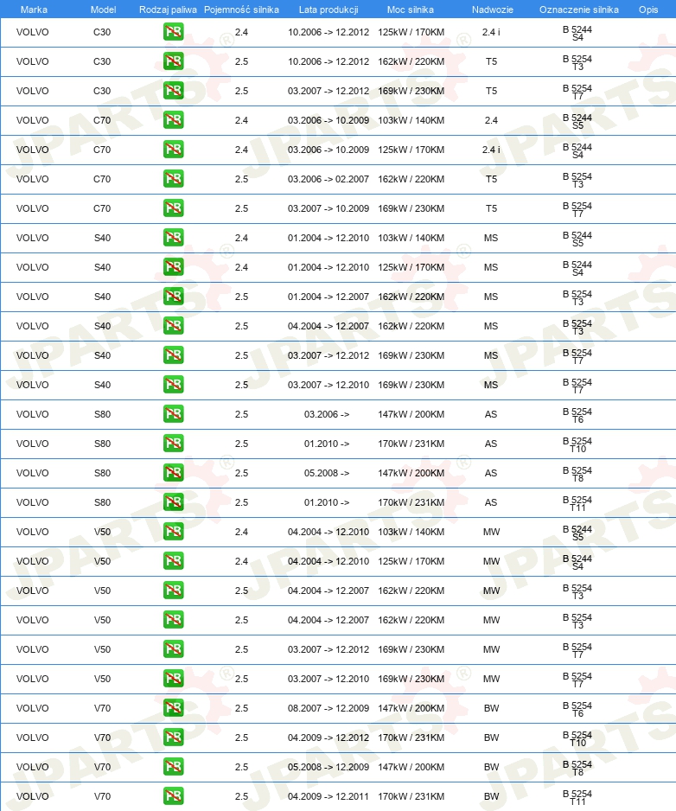
Task: Click fuel icon in S40 01.2004 -> 12.2007 row
Action: [173, 297]
